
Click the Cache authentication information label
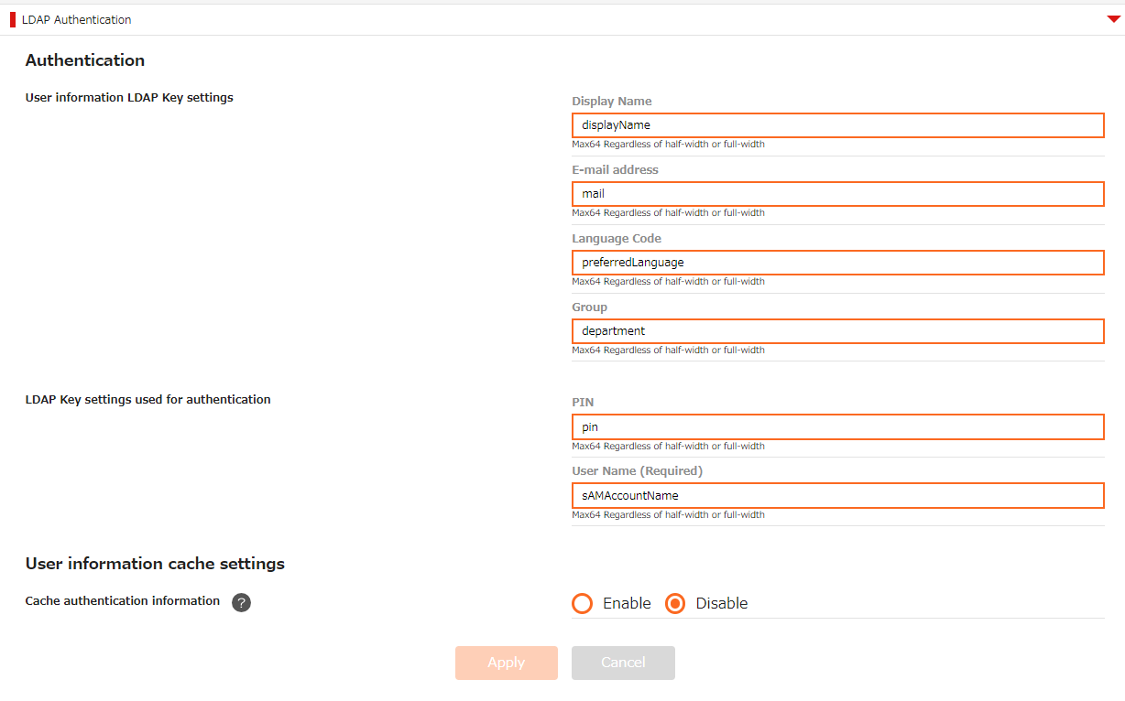(123, 601)
